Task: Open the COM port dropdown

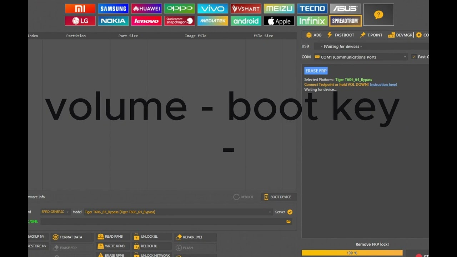Action: [x=361, y=57]
